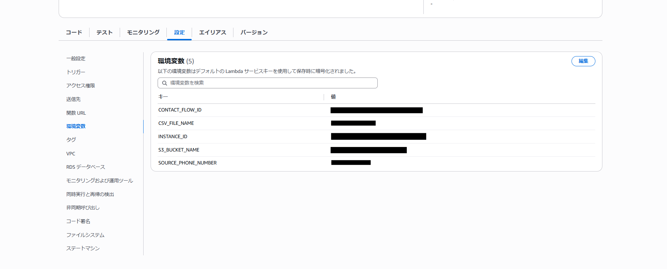Viewport: 667px width, 269px height.
Task: Select トリガー in the settings sidebar
Action: click(76, 72)
